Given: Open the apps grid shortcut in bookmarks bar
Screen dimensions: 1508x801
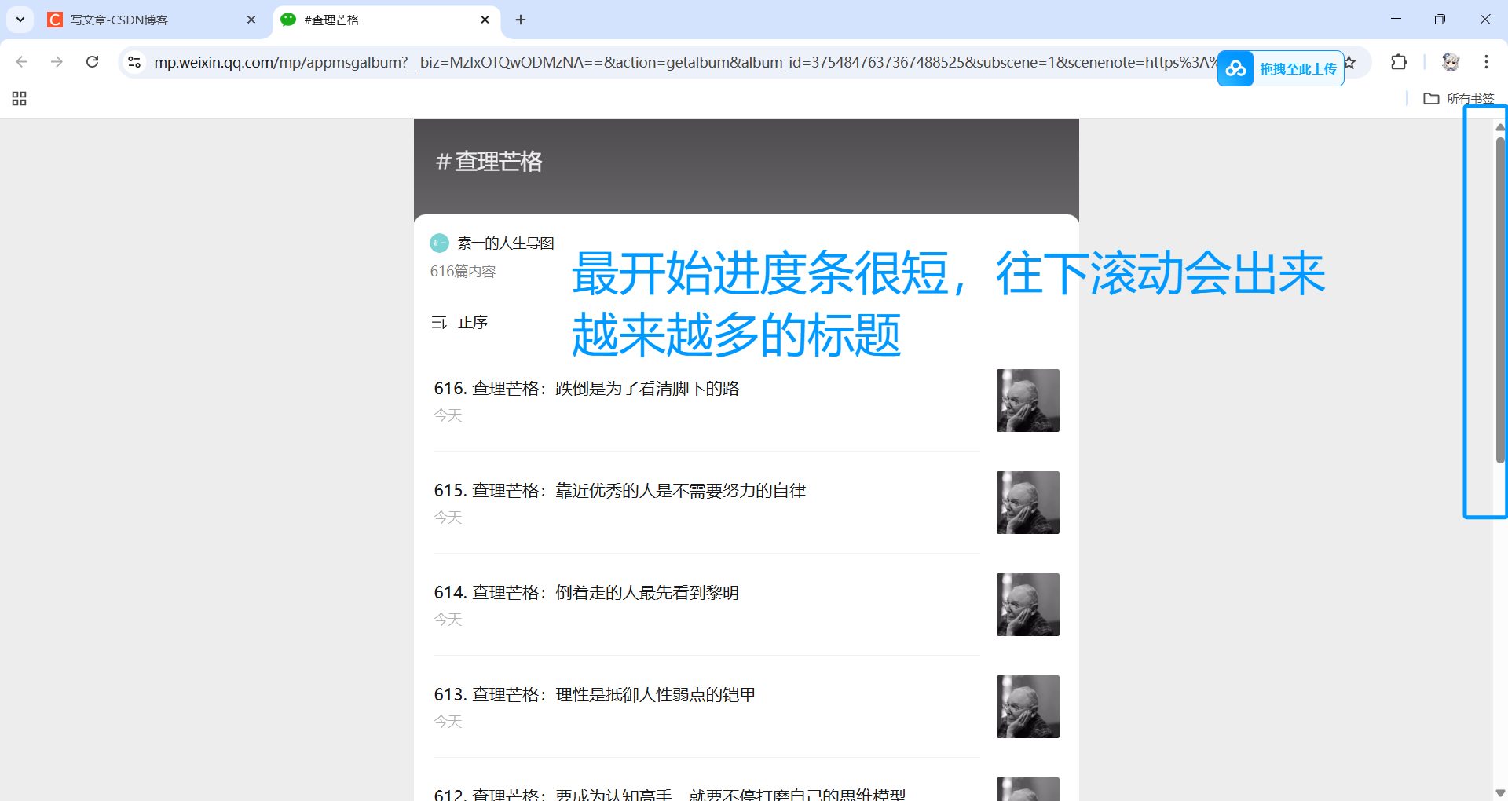Looking at the screenshot, I should 20,99.
